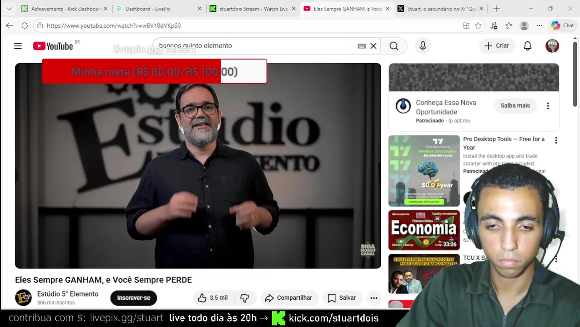Image resolution: width=580 pixels, height=327 pixels.
Task: Start voice search with microphone icon
Action: 423,46
